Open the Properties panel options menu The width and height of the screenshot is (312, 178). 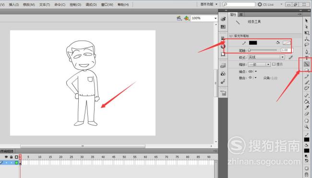tap(300, 14)
